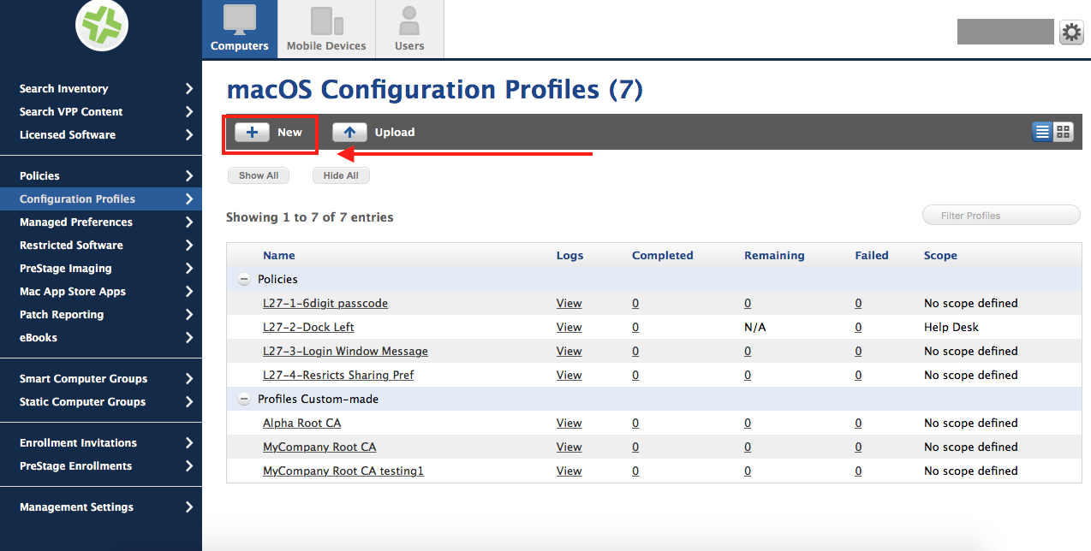Open the Computers tab
This screenshot has height=551, width=1091.
240,29
